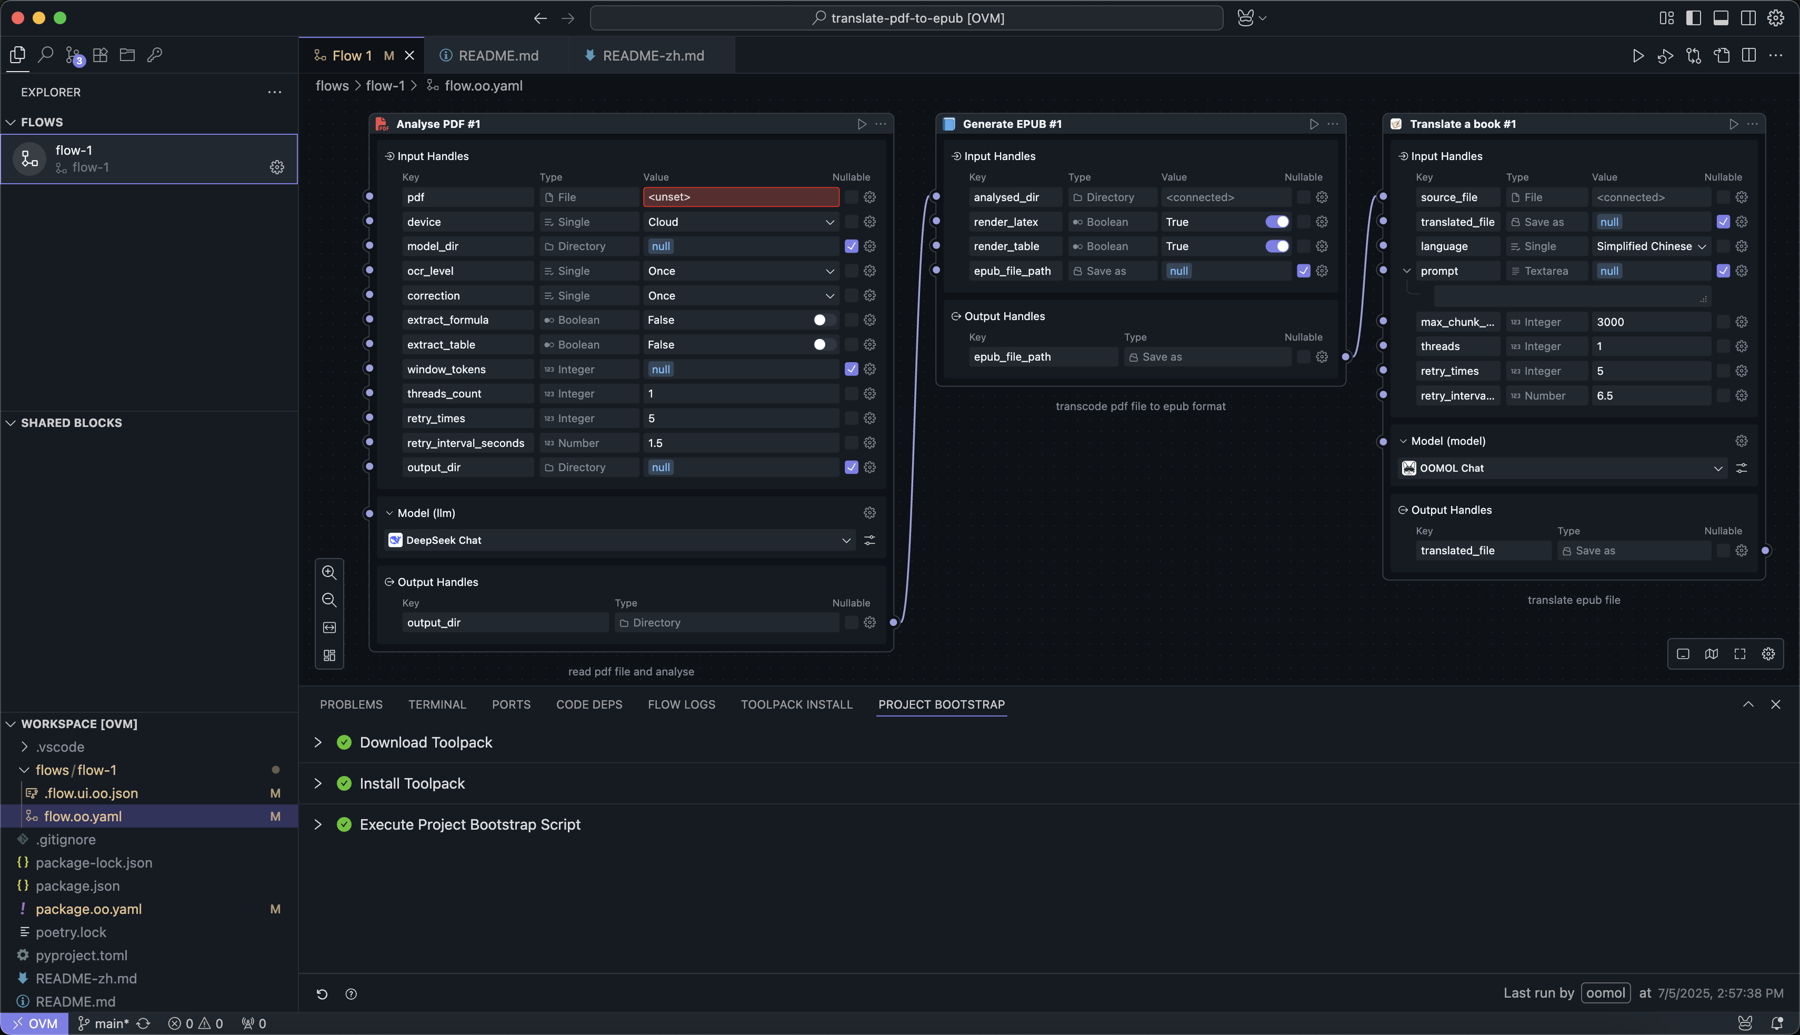Enable the extract_formula toggle
The image size is (1800, 1035).
coord(824,320)
